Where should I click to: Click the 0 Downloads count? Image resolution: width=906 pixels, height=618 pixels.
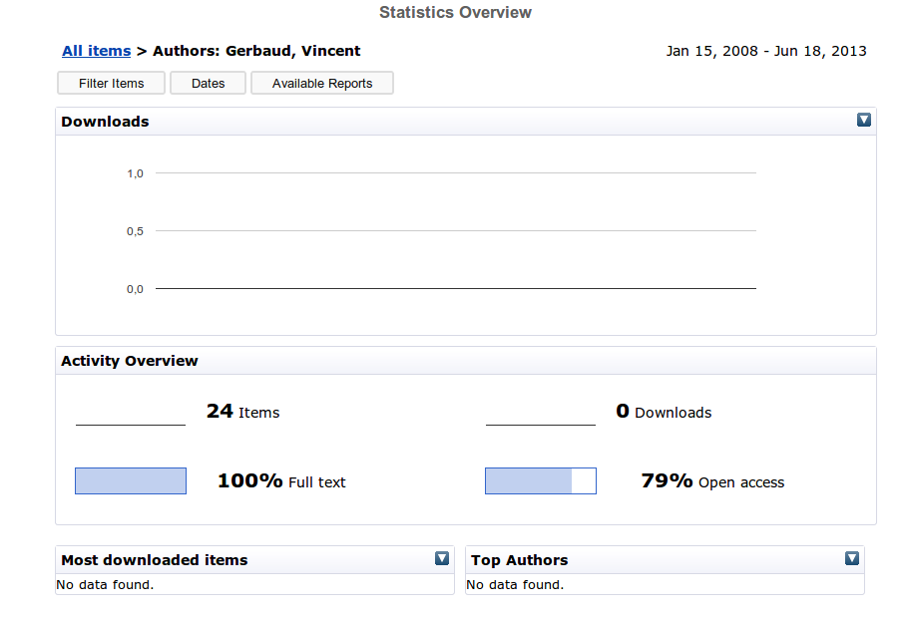tap(664, 412)
